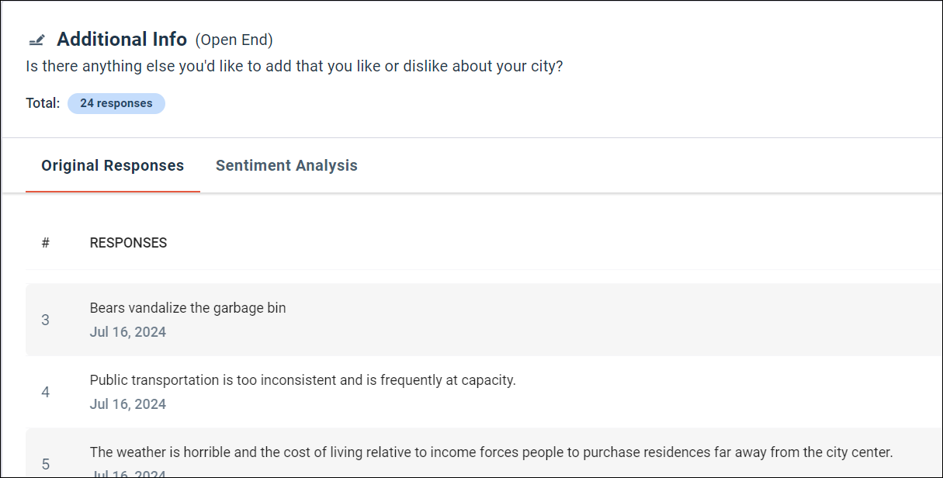
Task: Open the Sentiment Analysis tab
Action: 286,165
